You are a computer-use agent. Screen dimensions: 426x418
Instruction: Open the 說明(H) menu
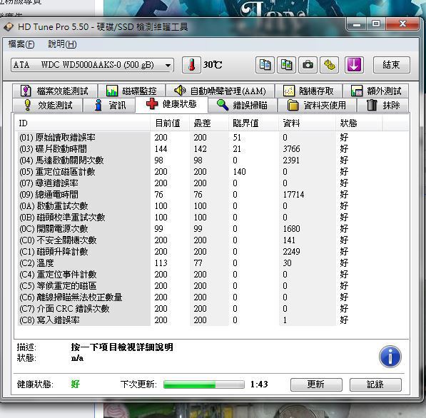click(x=62, y=44)
